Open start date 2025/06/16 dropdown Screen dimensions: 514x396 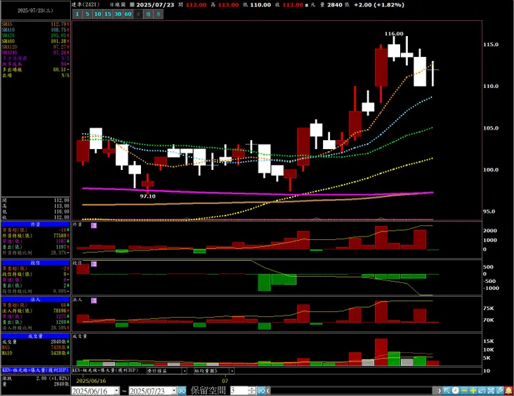point(117,390)
